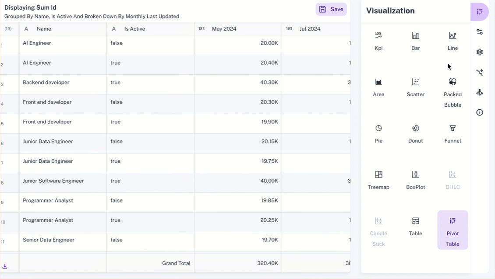The height and width of the screenshot is (279, 495).
Task: Open the info icon in the side rail
Action: [480, 112]
